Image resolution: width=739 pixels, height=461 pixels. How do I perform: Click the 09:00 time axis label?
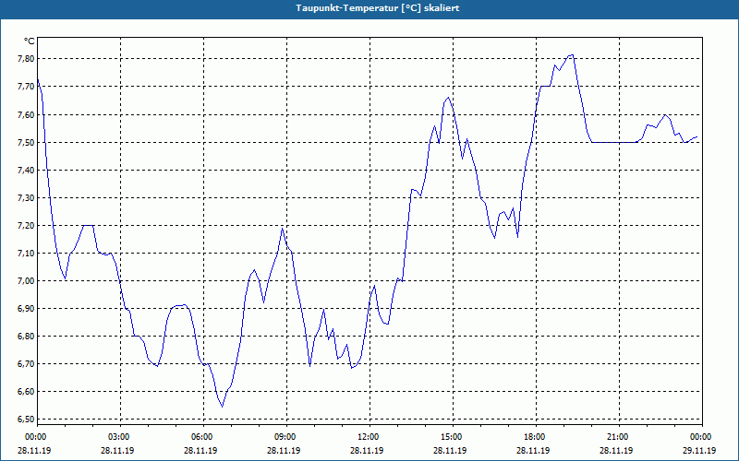click(284, 437)
